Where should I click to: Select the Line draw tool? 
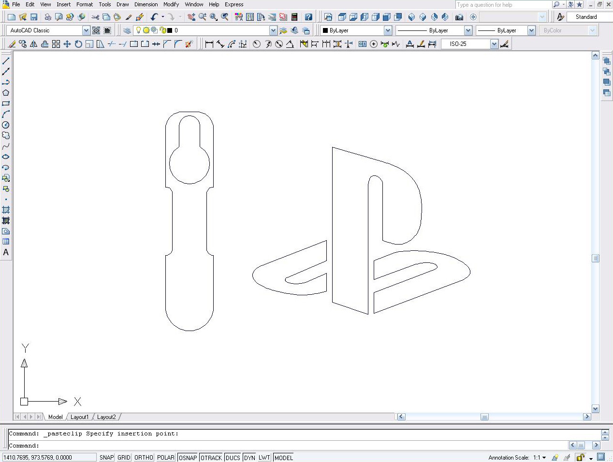point(6,61)
